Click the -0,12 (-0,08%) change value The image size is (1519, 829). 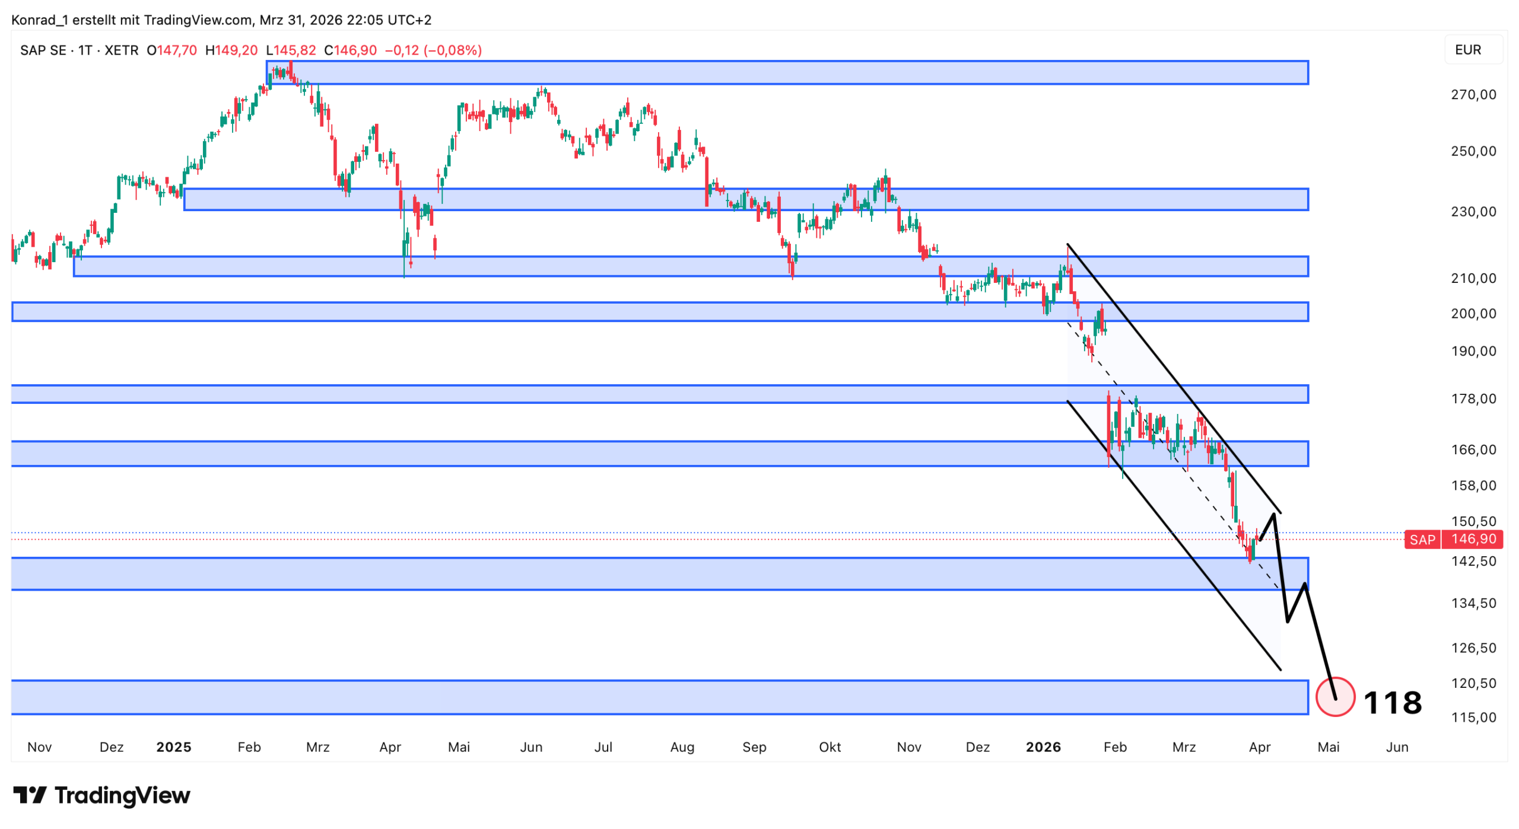(x=433, y=50)
